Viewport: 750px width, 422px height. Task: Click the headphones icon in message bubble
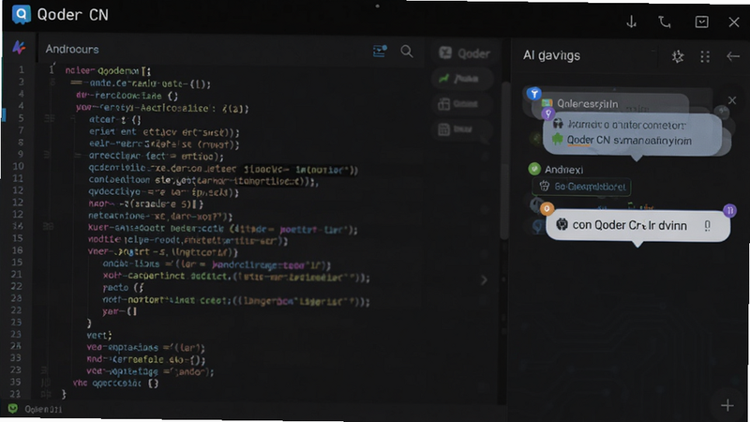558,124
